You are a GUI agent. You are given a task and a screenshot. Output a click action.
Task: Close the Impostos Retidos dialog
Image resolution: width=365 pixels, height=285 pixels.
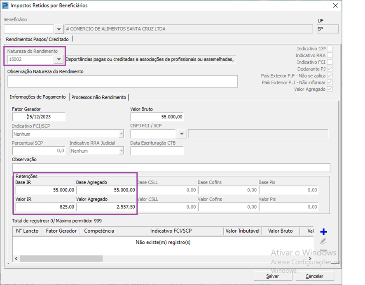tap(335, 5)
